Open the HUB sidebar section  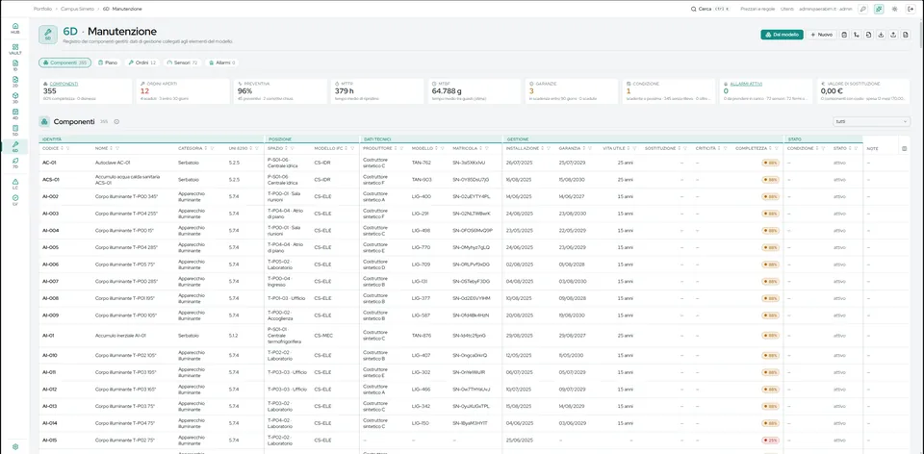[14, 28]
